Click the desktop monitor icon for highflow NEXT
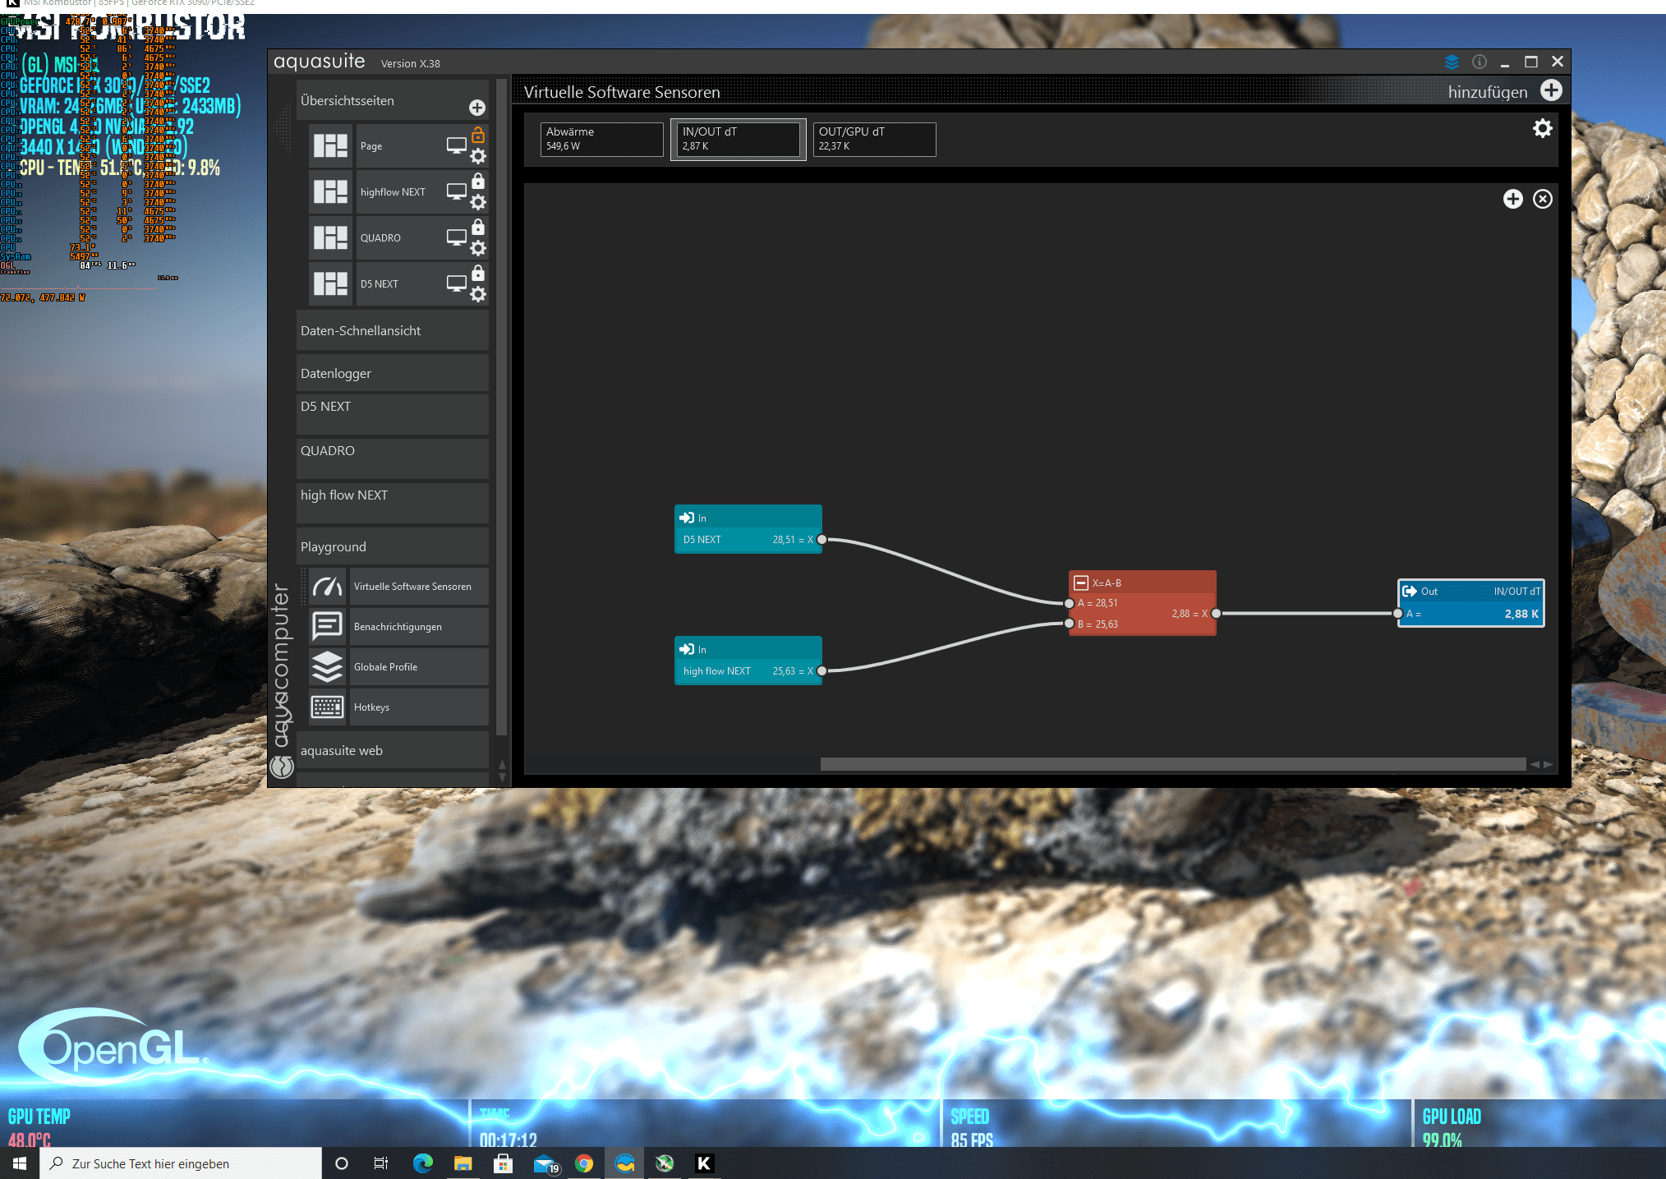This screenshot has height=1179, width=1666. click(x=457, y=192)
